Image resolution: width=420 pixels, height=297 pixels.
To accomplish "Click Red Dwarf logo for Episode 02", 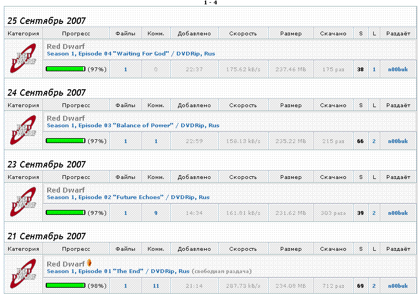I will (23, 202).
